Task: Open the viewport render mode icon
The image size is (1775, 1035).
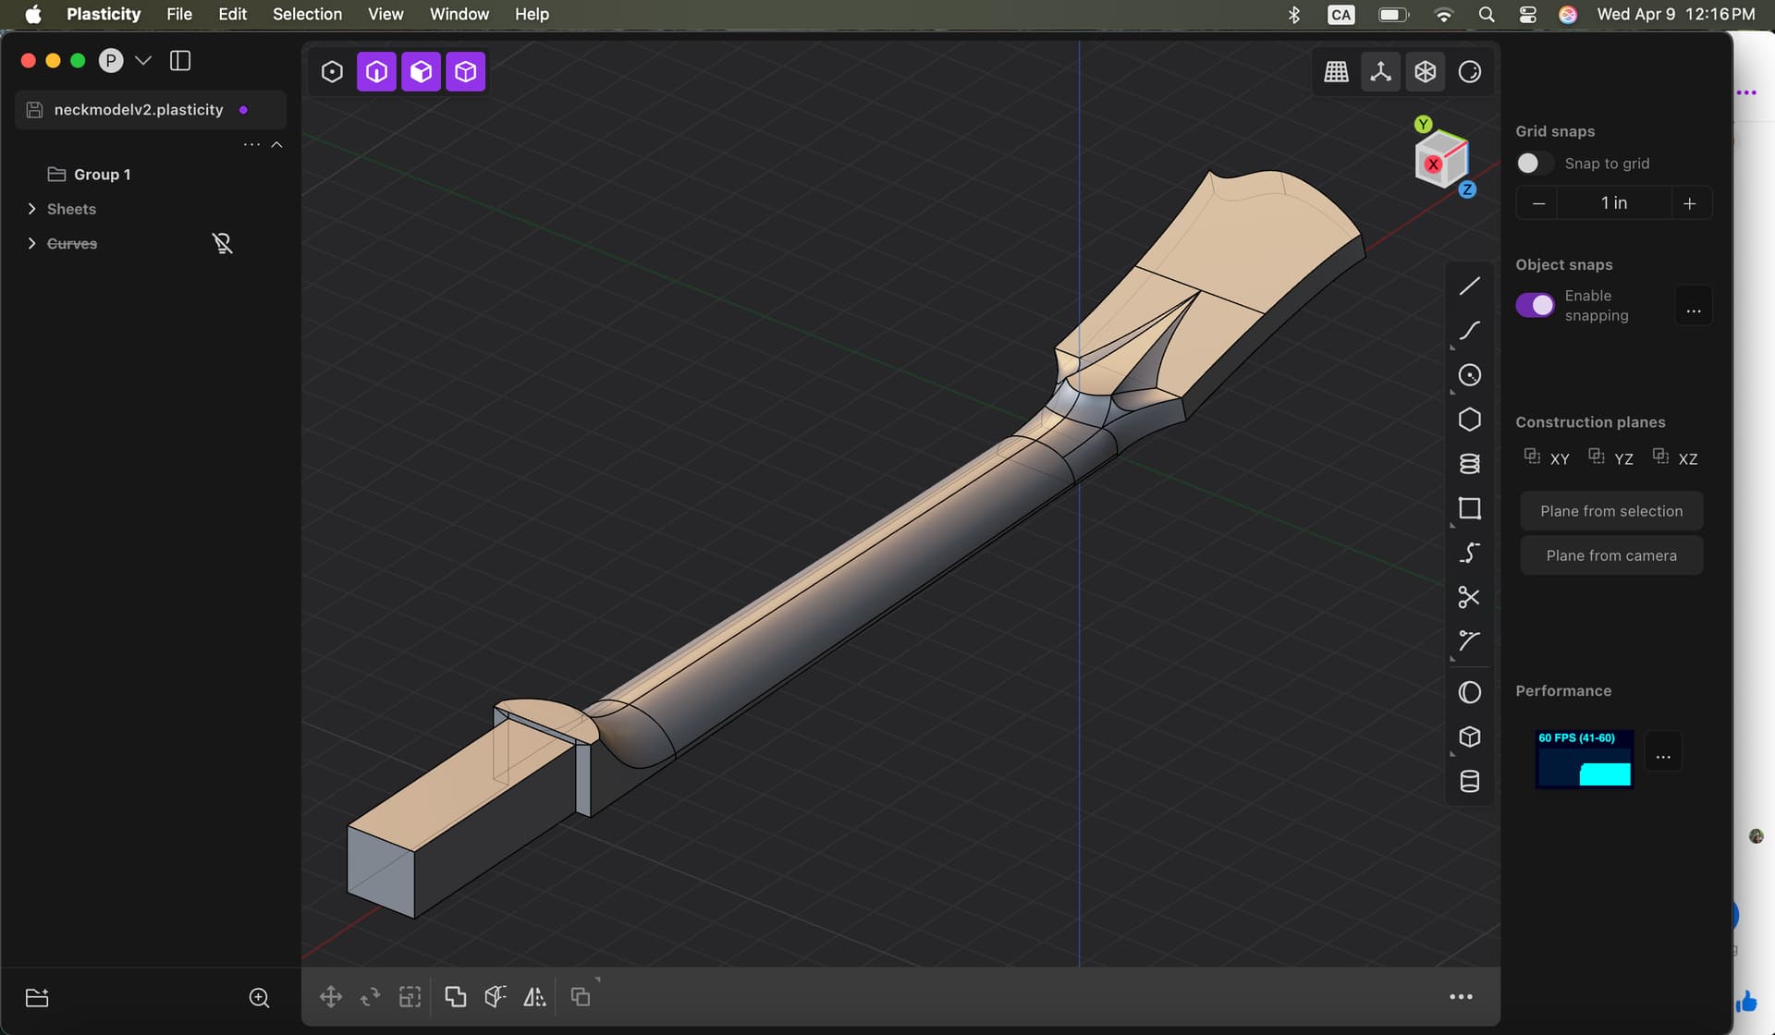Action: 1469,72
